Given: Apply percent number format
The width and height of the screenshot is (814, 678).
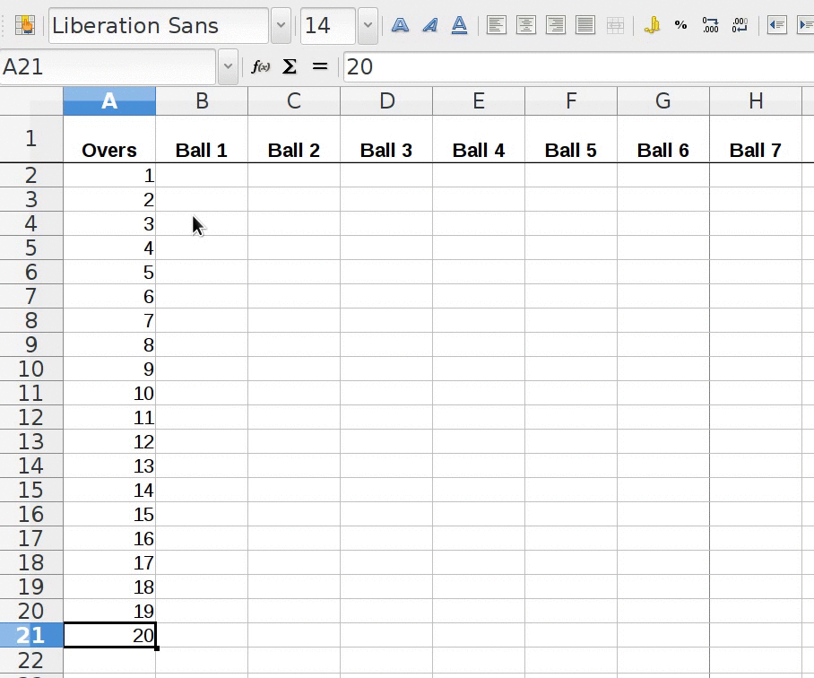Looking at the screenshot, I should coord(681,25).
